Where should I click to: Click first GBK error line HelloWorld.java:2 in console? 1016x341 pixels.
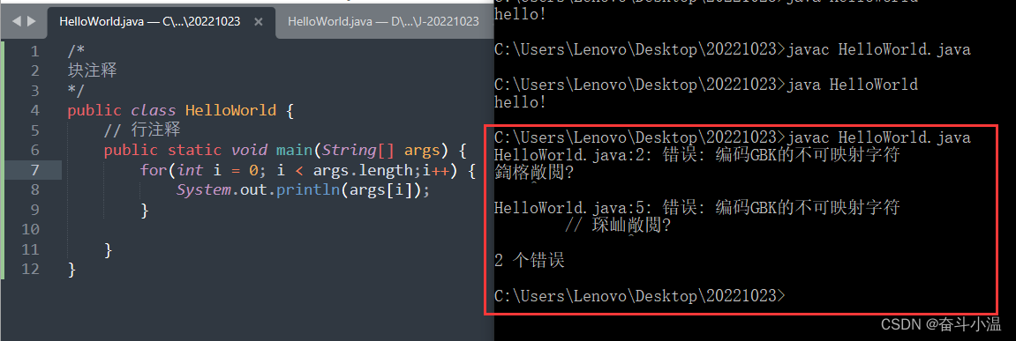click(696, 155)
